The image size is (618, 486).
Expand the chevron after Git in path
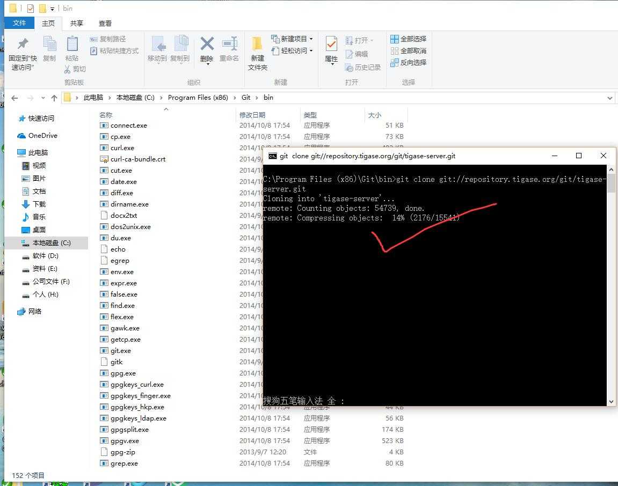[x=257, y=98]
